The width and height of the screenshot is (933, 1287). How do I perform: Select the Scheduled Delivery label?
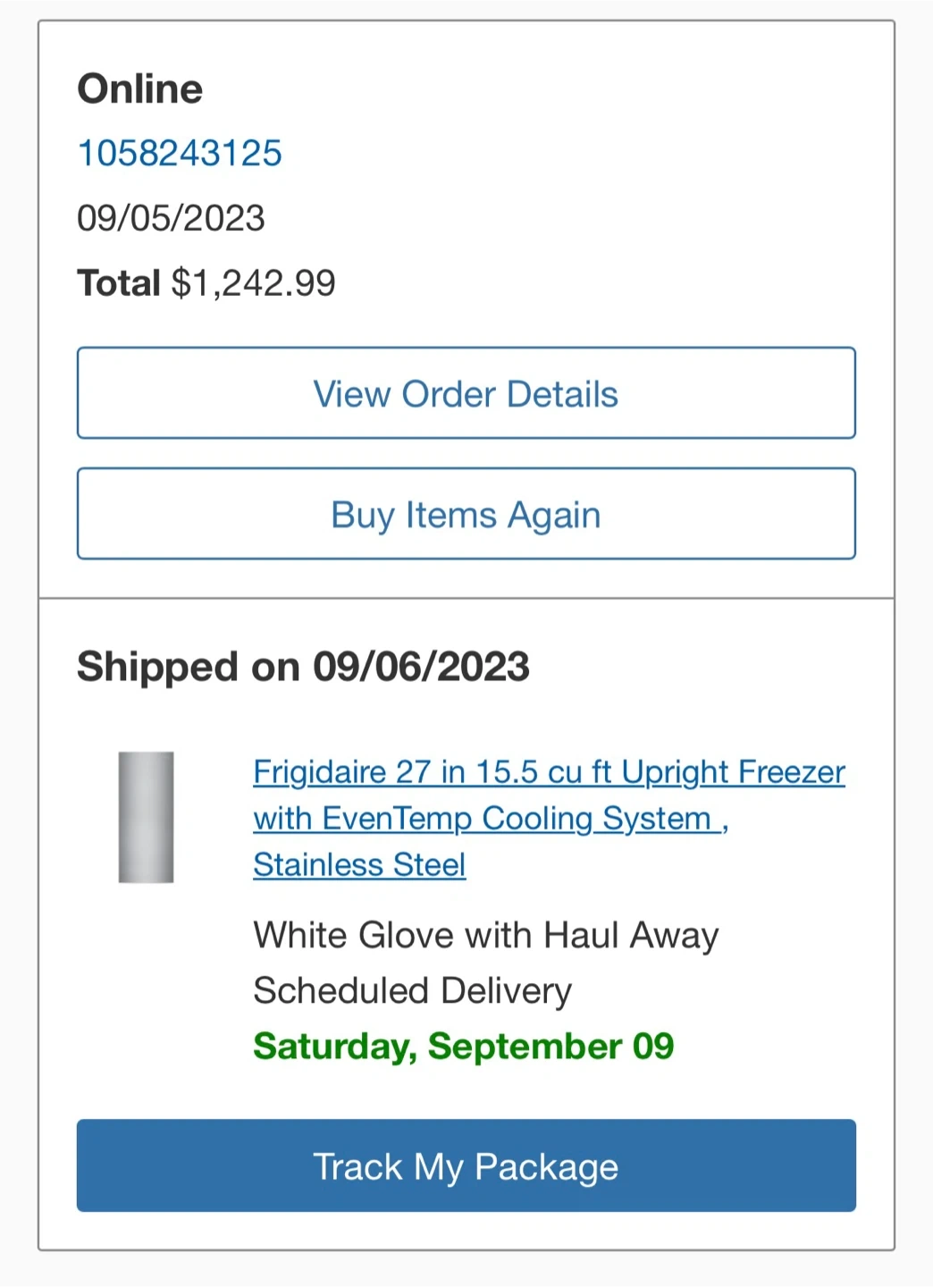coord(412,991)
